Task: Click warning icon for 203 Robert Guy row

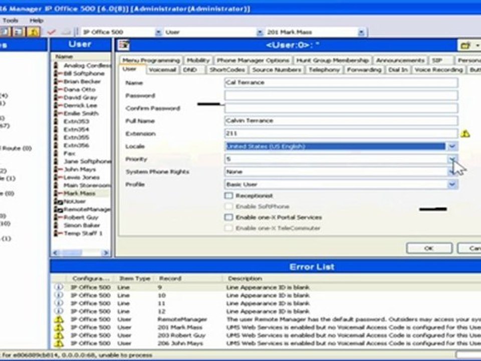Action: click(59, 335)
